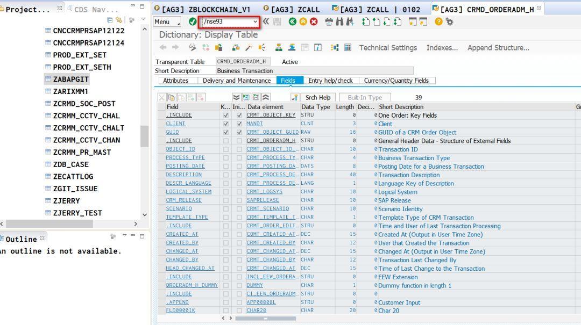Screen dimensions: 581x325
Task: Switch to Delivery and Maintenance tab
Action: click(237, 81)
